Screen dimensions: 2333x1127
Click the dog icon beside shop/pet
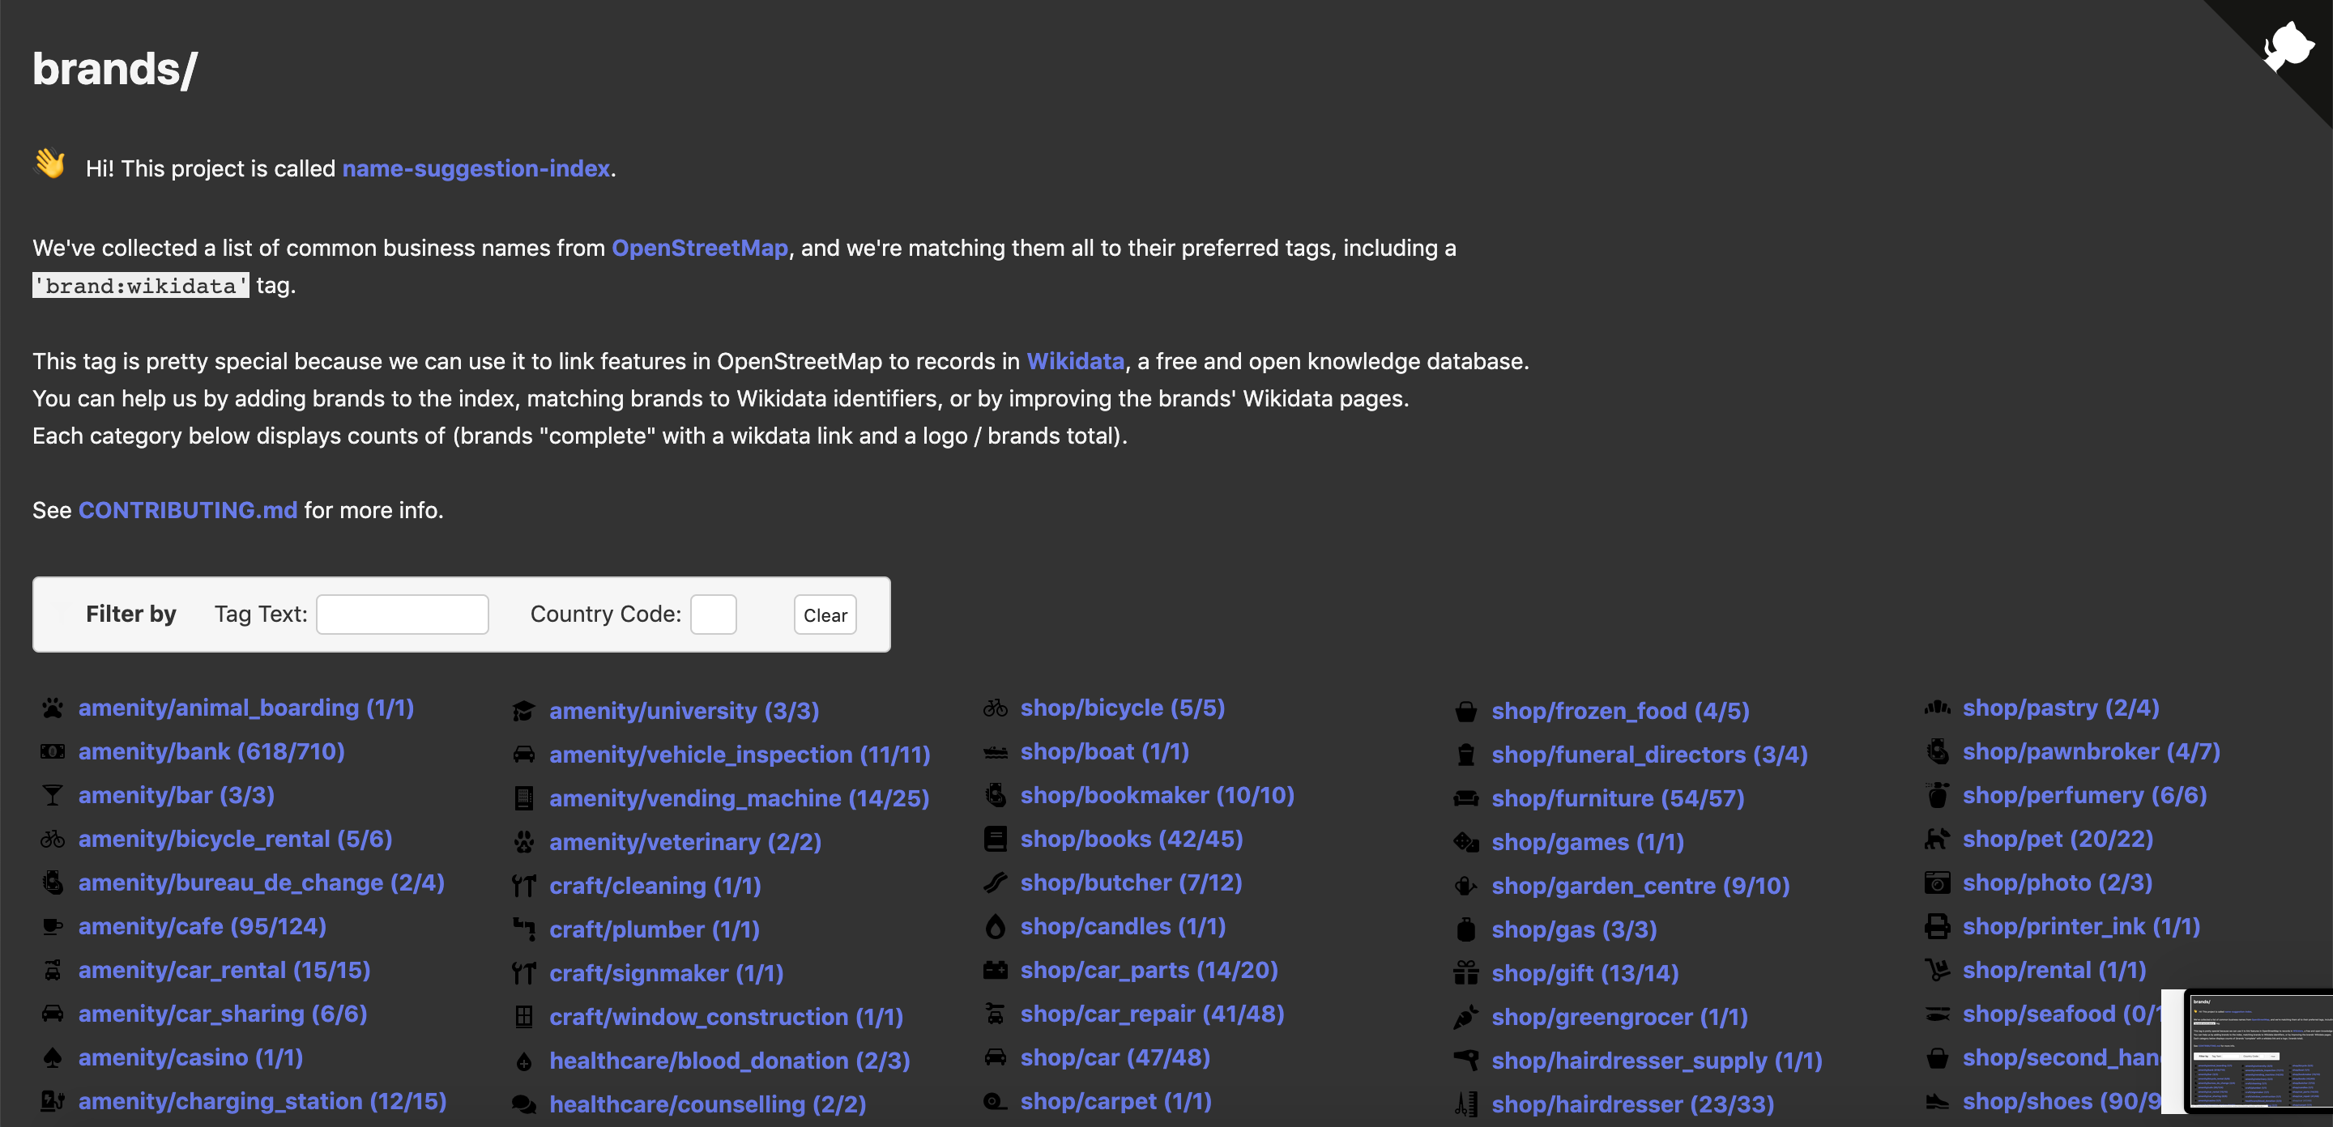(x=1937, y=839)
